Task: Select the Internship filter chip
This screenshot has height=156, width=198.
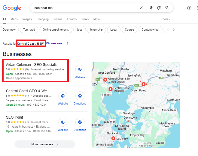Action: click(96, 30)
